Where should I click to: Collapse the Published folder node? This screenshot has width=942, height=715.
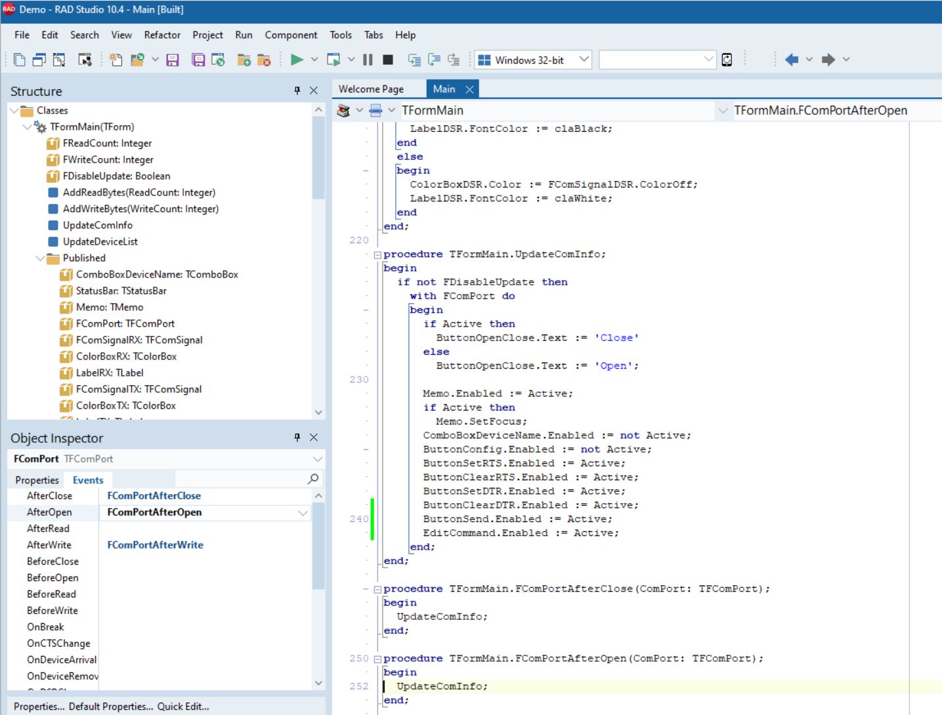(40, 258)
